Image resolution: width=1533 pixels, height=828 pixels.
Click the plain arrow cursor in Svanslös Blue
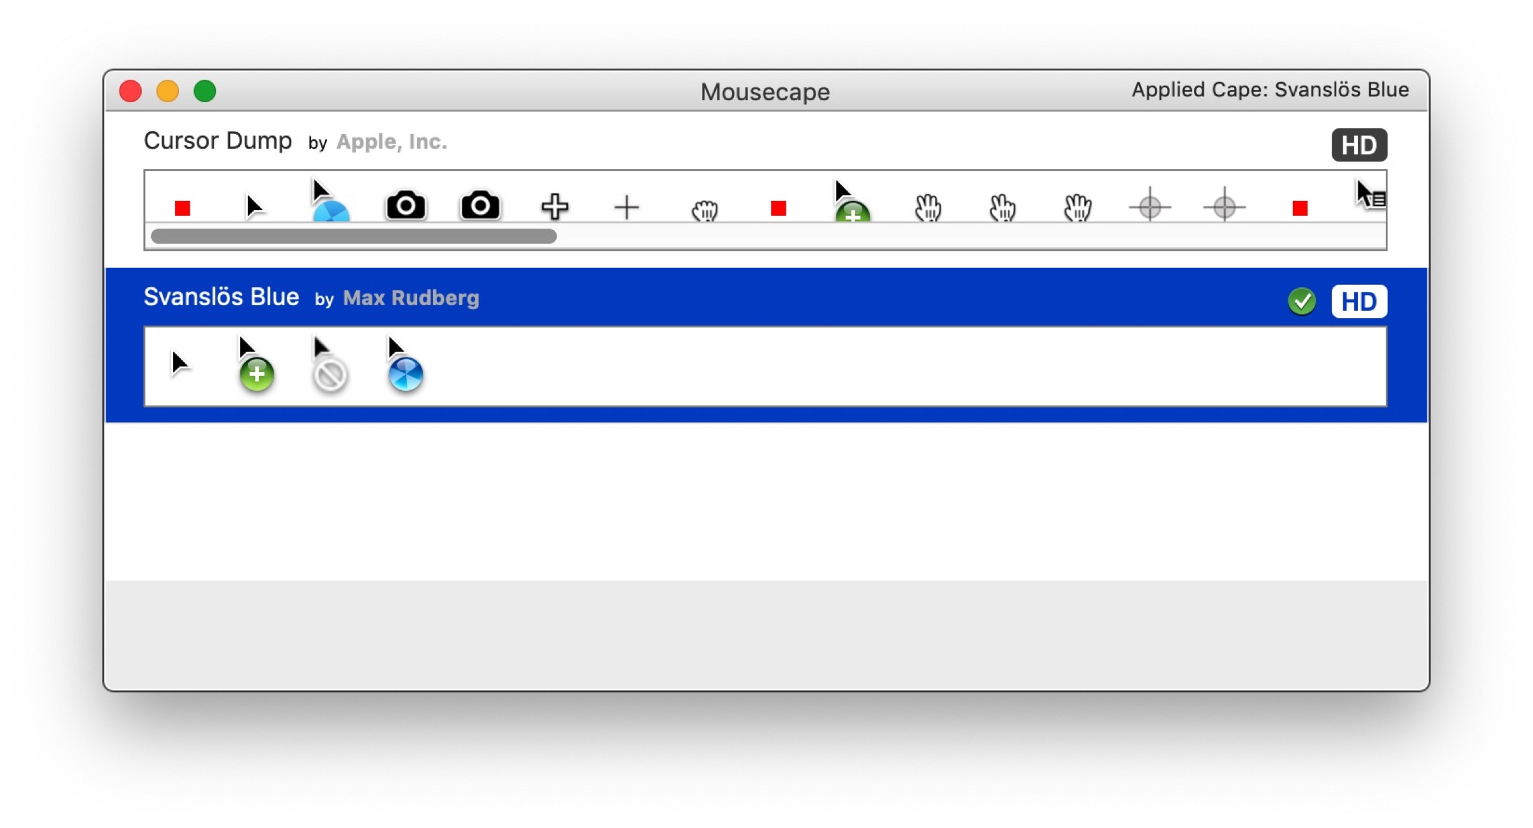tap(180, 364)
